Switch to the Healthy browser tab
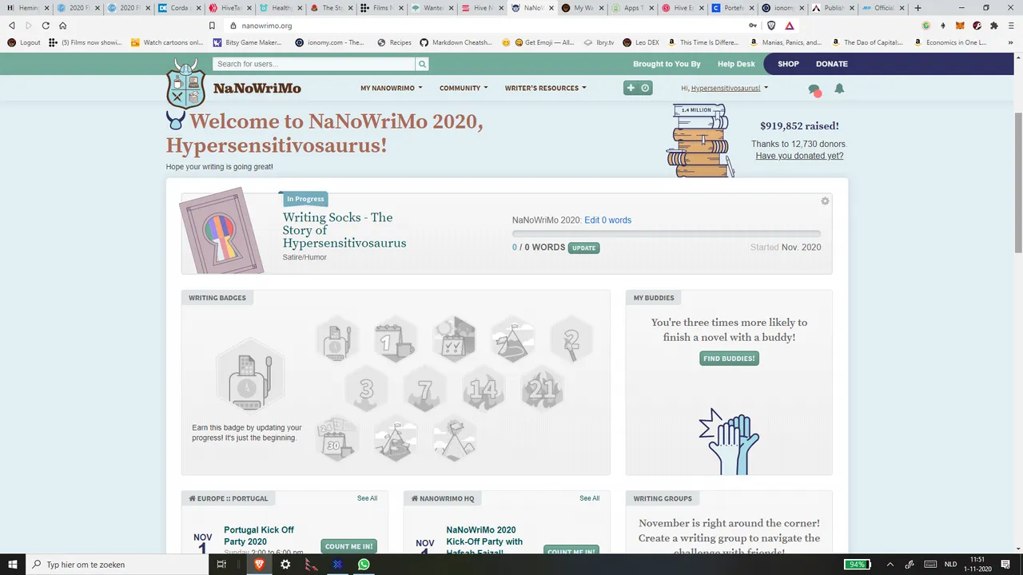The image size is (1023, 575). (281, 8)
